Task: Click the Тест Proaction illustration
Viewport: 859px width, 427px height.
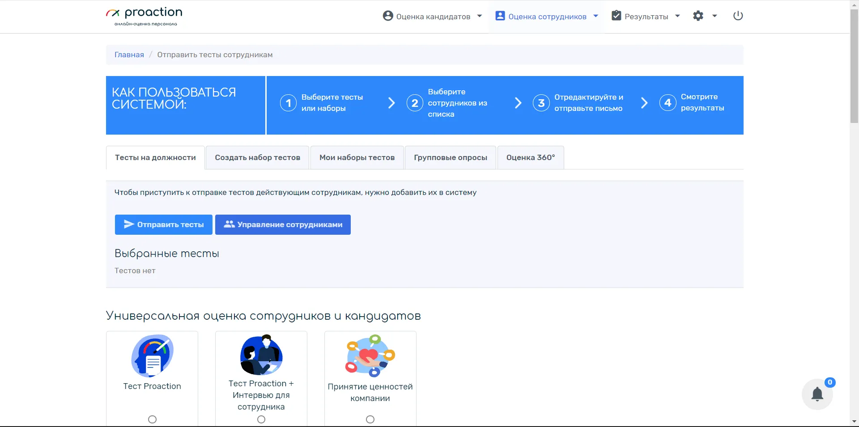Action: 152,356
